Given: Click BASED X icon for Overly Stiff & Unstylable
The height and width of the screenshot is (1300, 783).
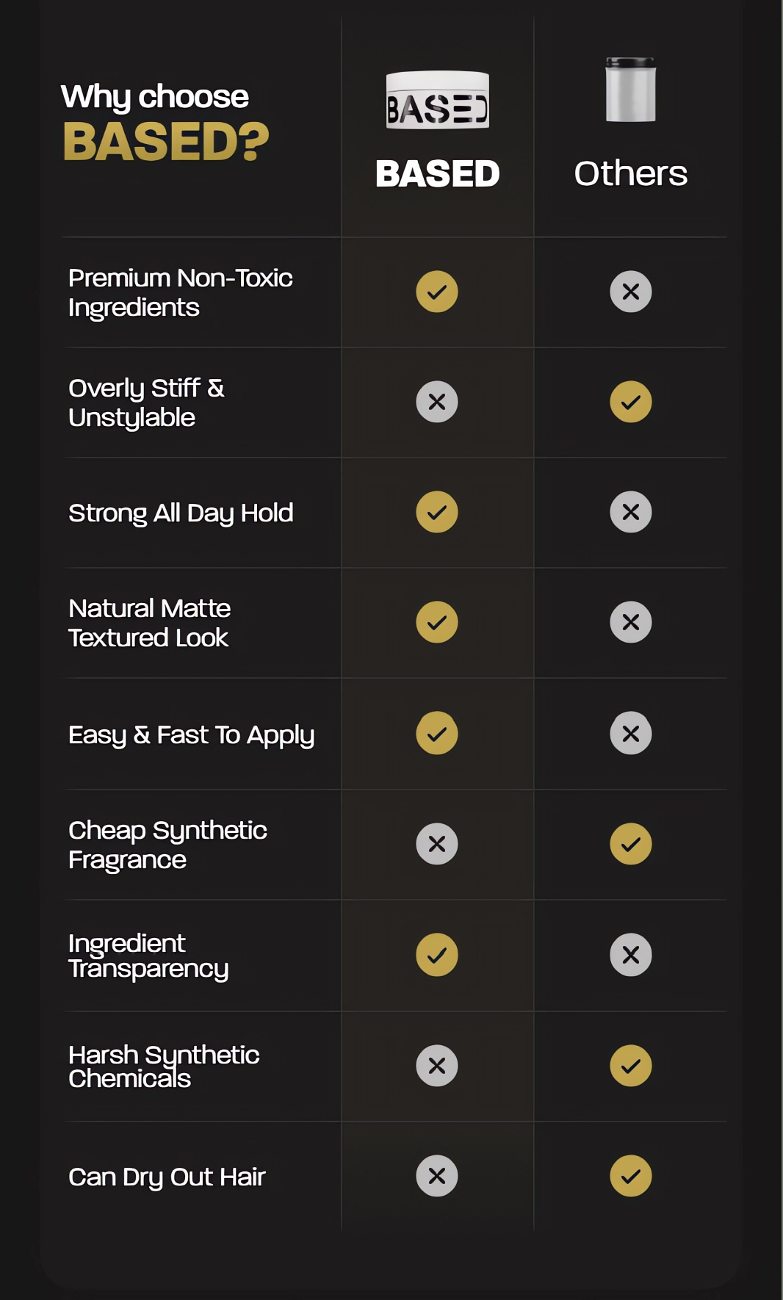Looking at the screenshot, I should [437, 402].
